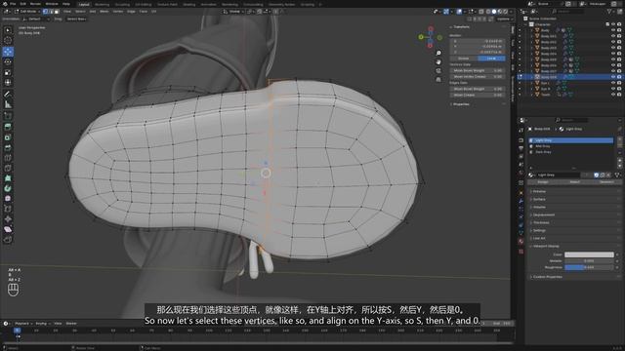Enable vertex select mode
625x351 pixels.
click(46, 12)
